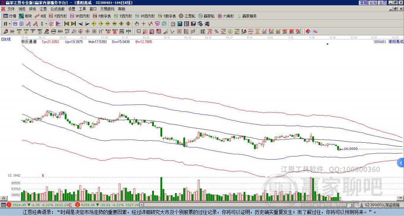This screenshot has height=216, width=404.
Task: Open the 公式选股 menu
Action: point(58,9)
